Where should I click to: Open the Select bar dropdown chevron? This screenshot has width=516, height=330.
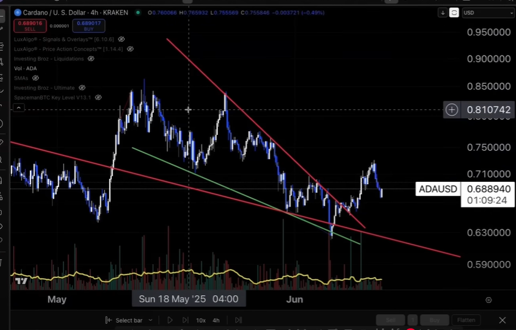[x=150, y=320]
